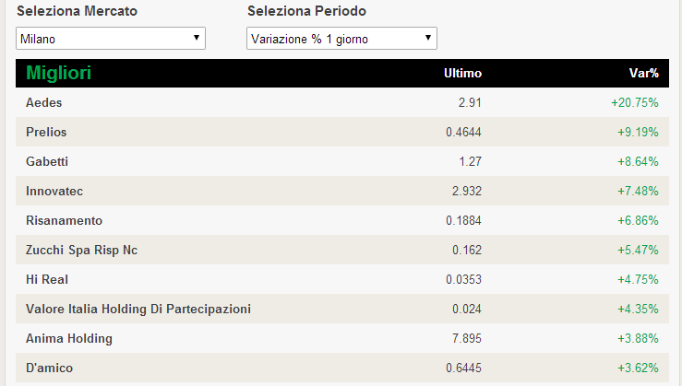Click the Ultimo column header

pyautogui.click(x=462, y=74)
